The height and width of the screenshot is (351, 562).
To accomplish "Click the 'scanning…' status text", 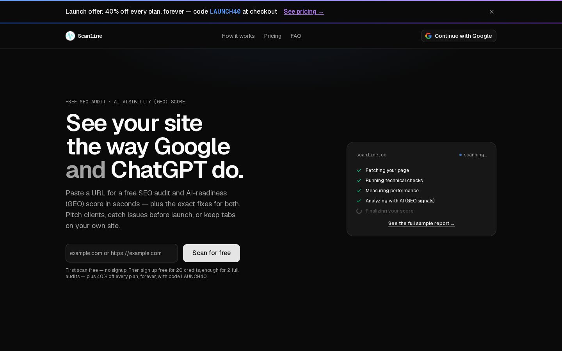I will (475, 155).
